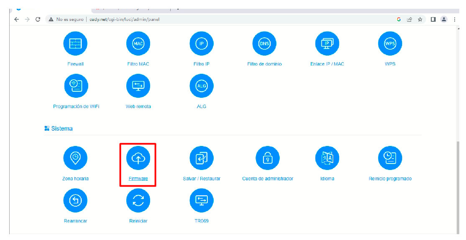
Task: Click the Reiniciar reset icon
Action: 138,200
